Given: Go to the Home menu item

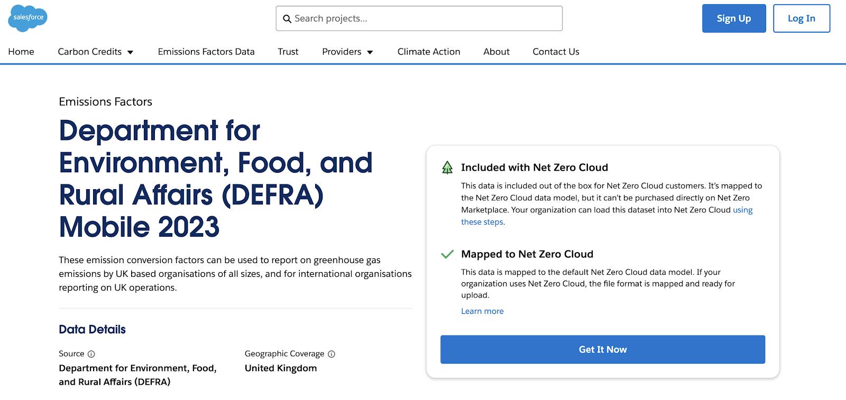Looking at the screenshot, I should click(21, 52).
